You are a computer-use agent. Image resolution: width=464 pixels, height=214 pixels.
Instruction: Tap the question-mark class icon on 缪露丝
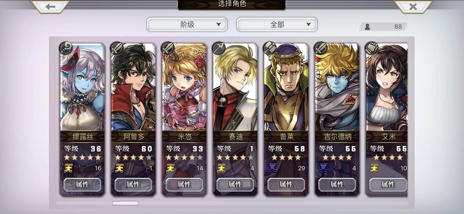pyautogui.click(x=66, y=48)
